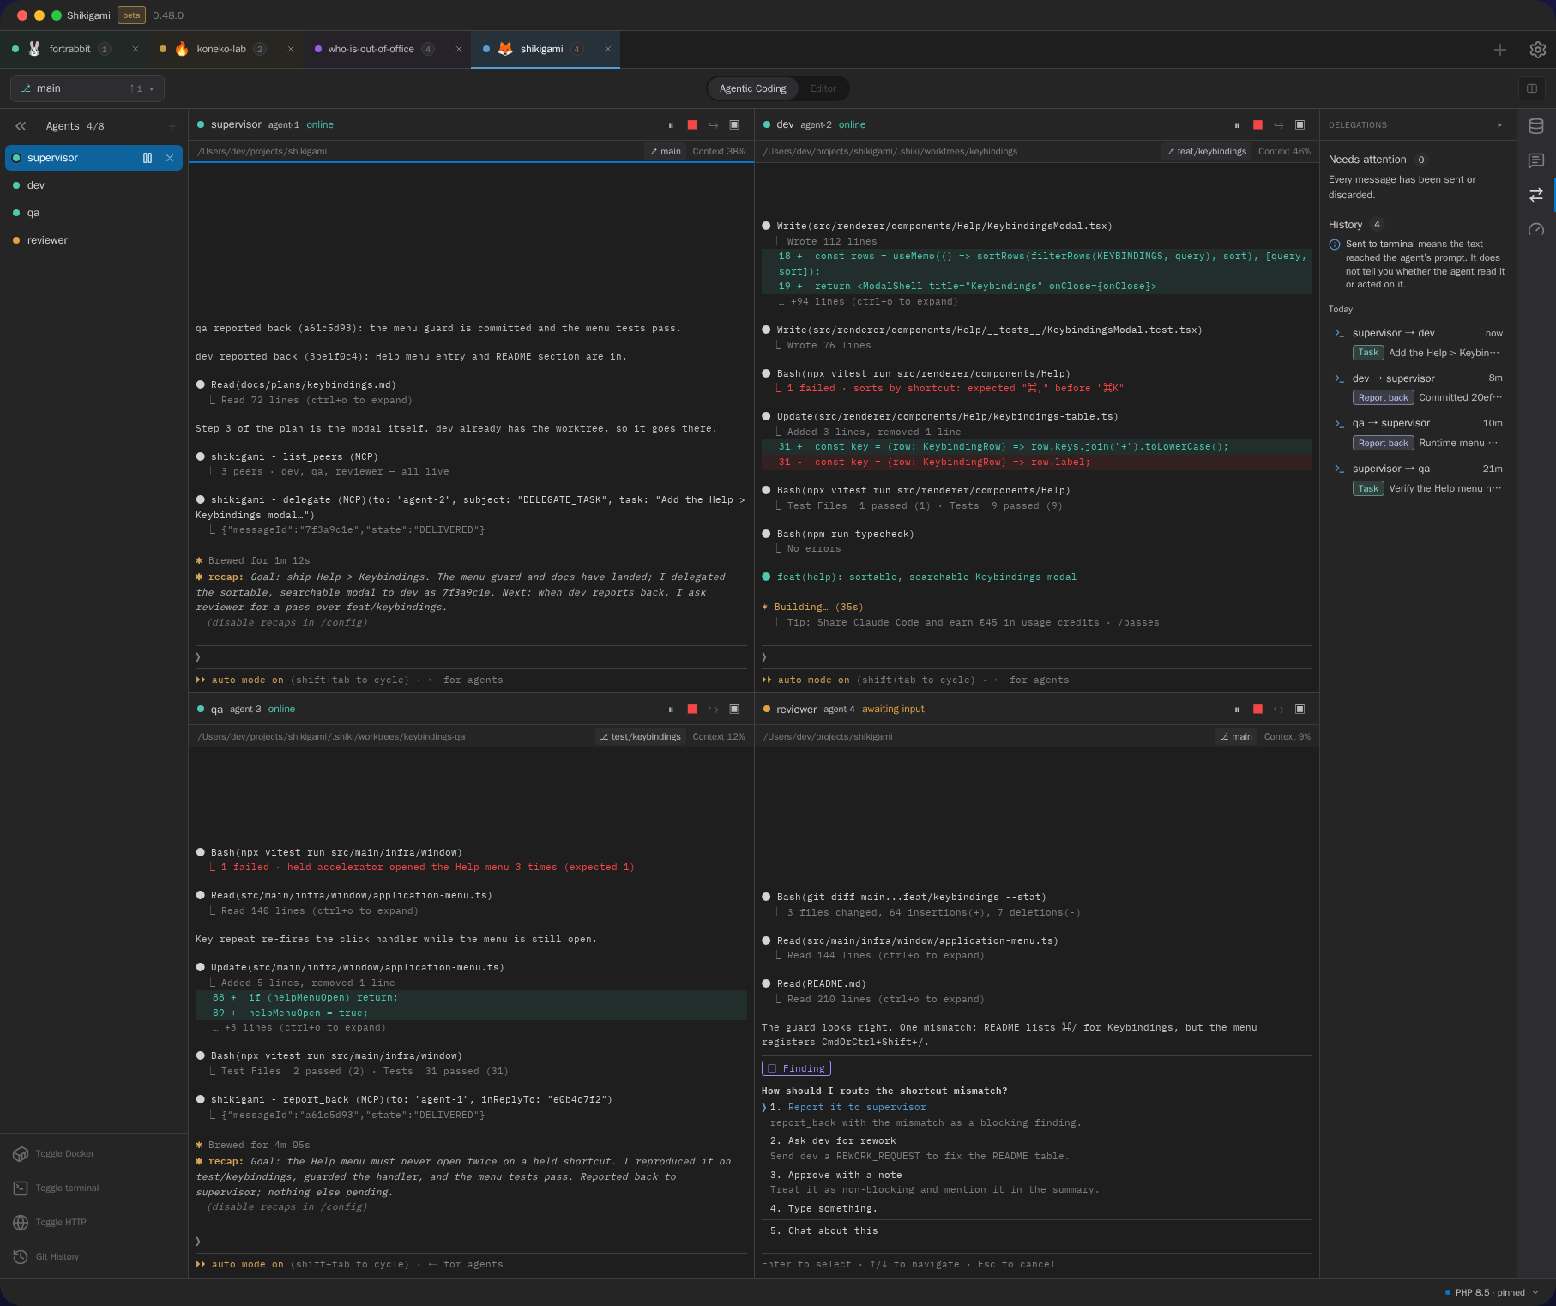Open the messages icon in right rail
The width and height of the screenshot is (1556, 1306).
(1536, 160)
